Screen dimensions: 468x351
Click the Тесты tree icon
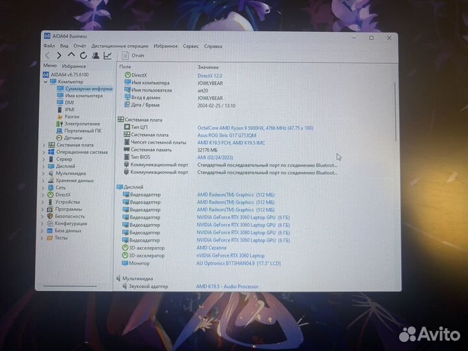pyautogui.click(x=49, y=238)
